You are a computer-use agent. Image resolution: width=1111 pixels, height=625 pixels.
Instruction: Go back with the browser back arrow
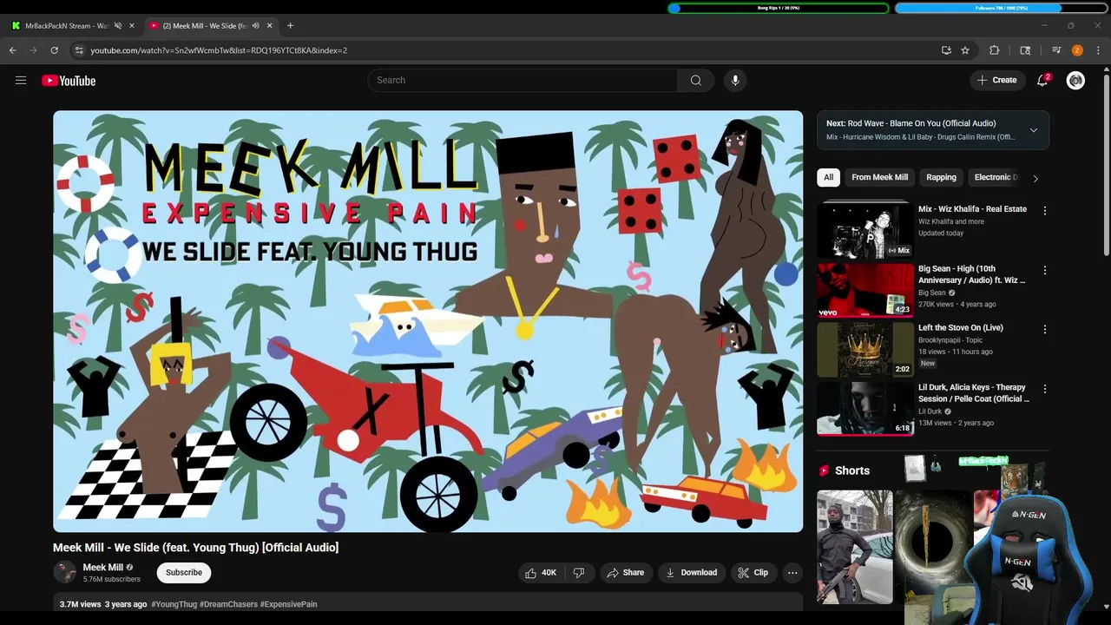click(x=13, y=50)
